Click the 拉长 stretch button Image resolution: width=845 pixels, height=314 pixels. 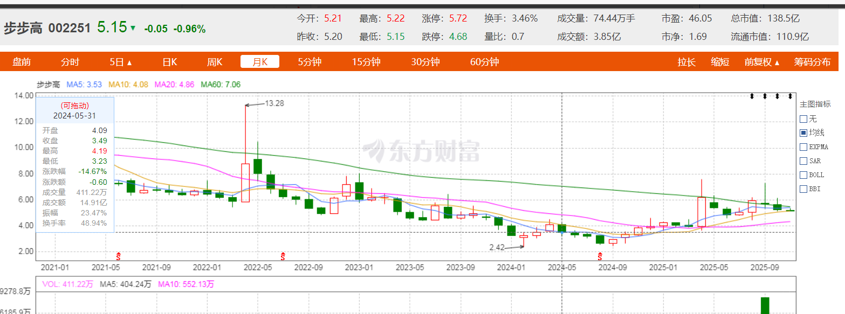686,62
